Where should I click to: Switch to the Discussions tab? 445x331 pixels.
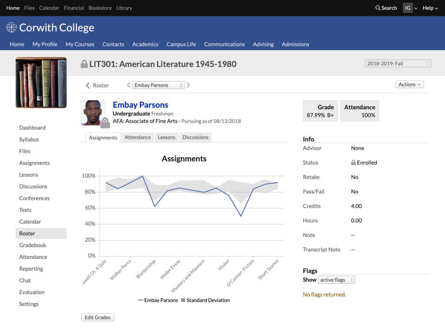tap(195, 137)
